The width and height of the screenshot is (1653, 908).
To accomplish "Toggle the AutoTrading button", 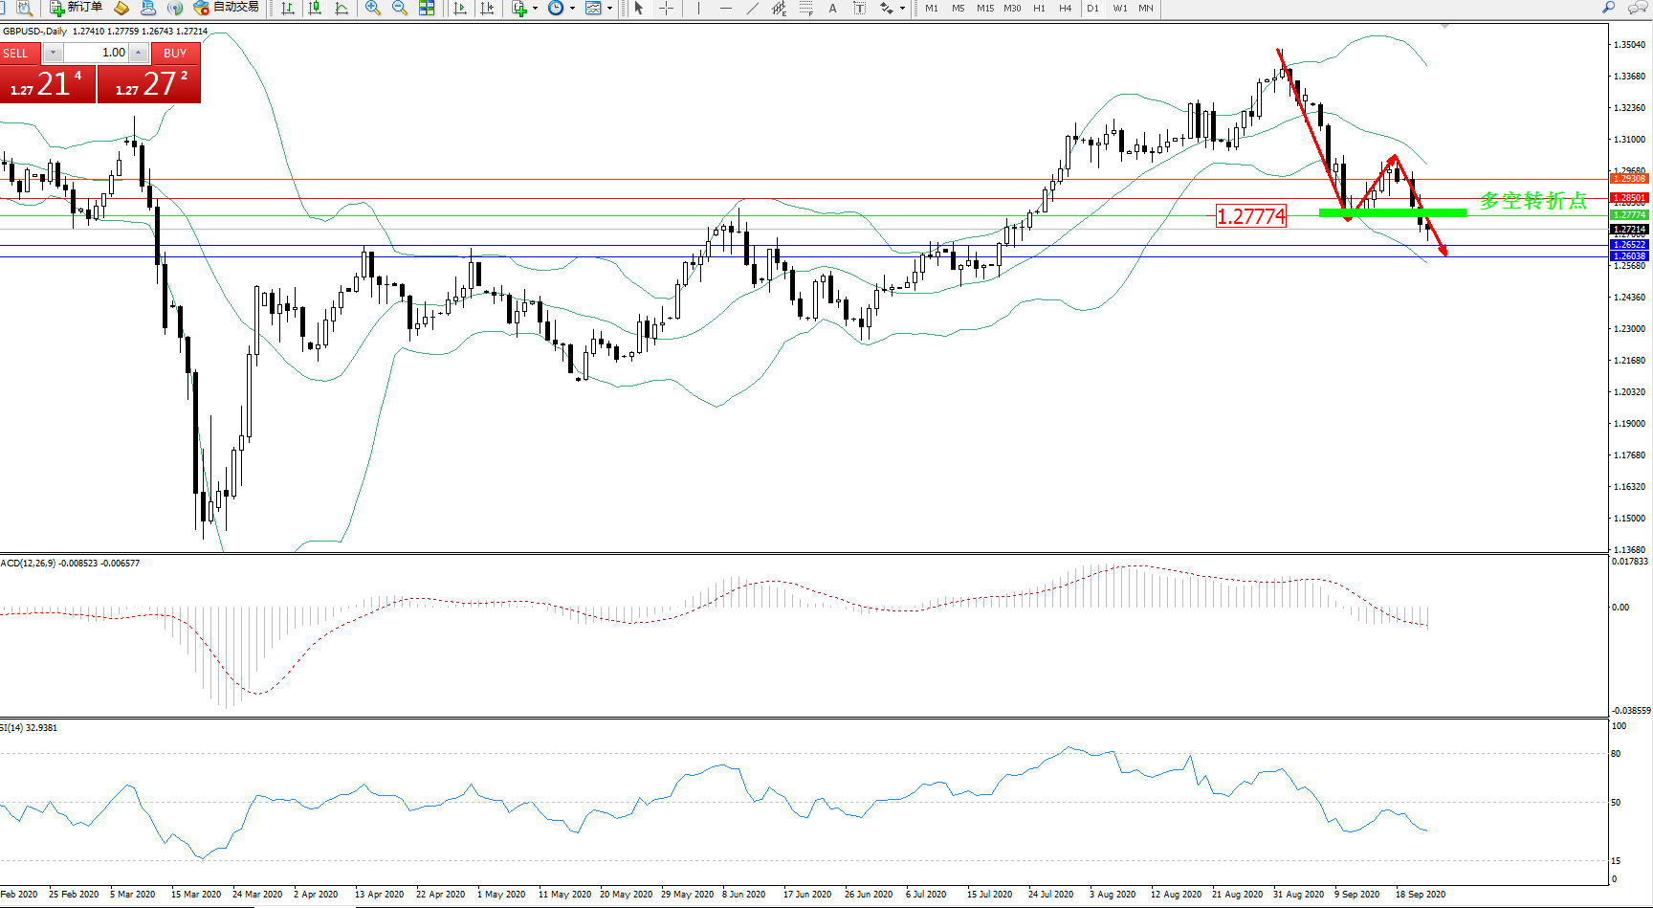I will click(x=227, y=8).
